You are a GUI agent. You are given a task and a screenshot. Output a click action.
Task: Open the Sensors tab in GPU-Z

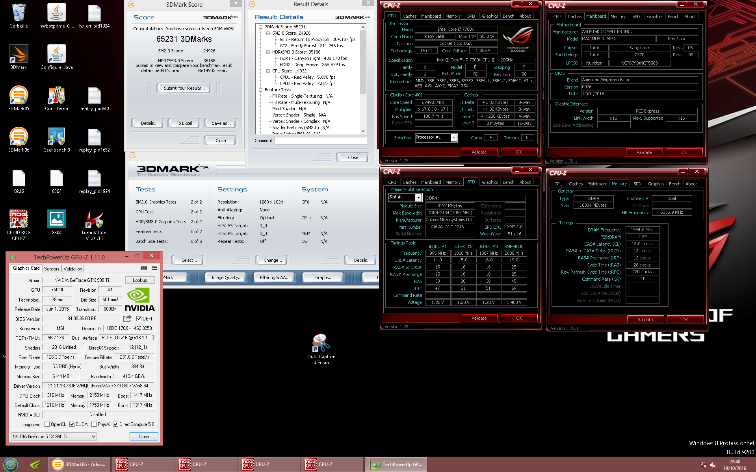point(52,268)
